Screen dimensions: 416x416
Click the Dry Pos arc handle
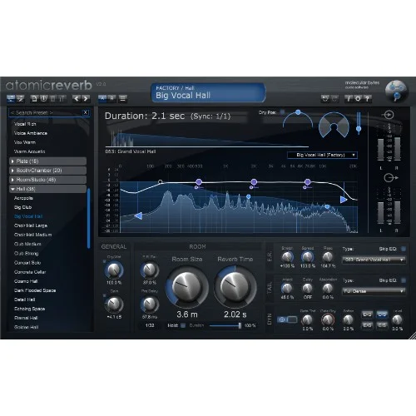click(x=298, y=112)
